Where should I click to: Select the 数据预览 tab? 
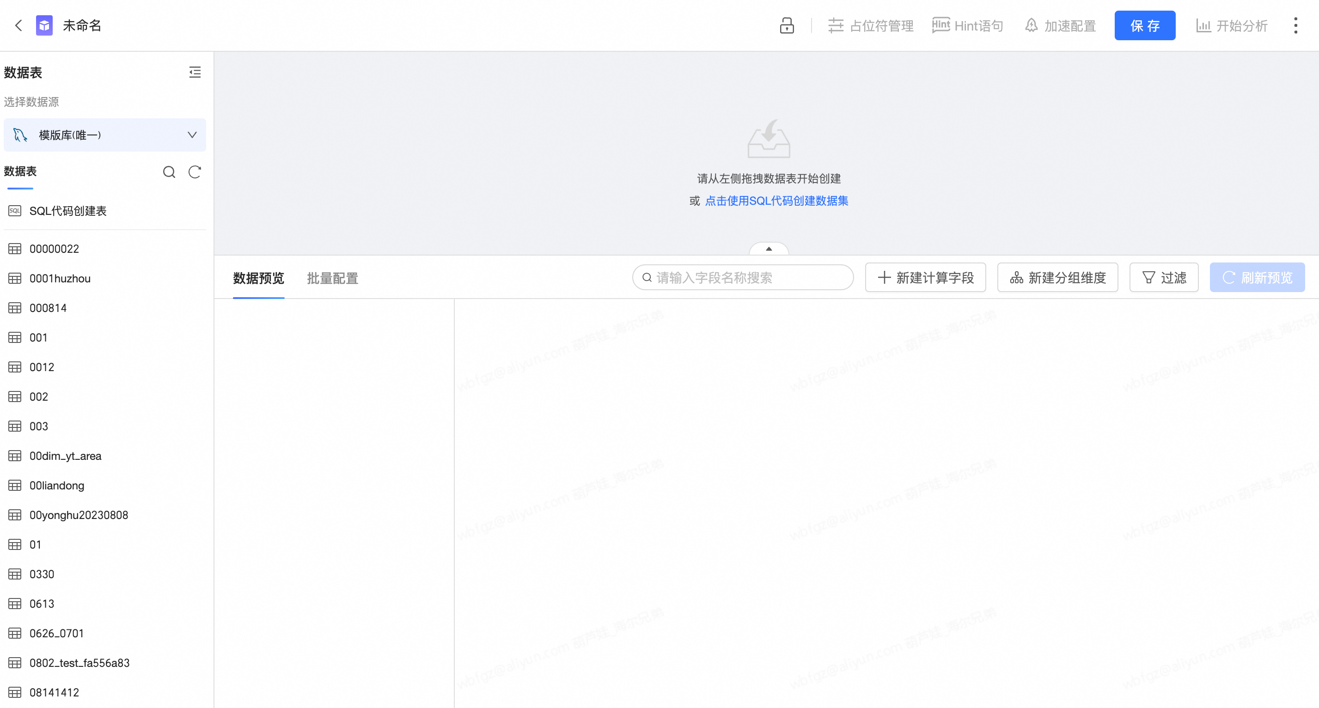[258, 278]
